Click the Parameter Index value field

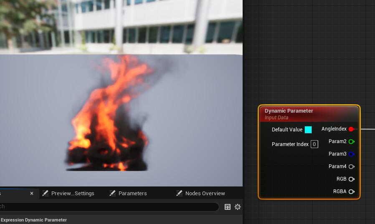pyautogui.click(x=314, y=144)
